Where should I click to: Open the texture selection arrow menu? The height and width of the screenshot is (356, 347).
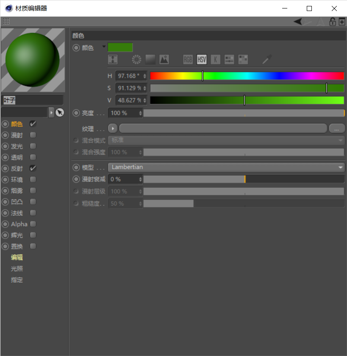(x=112, y=128)
